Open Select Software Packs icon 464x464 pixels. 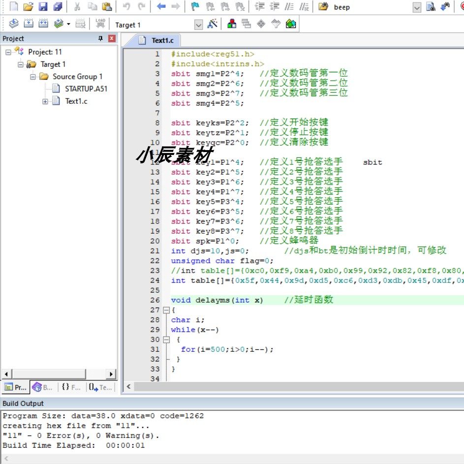coord(276,24)
